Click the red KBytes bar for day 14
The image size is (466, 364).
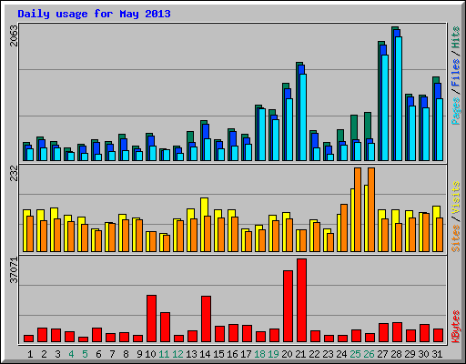207,319
